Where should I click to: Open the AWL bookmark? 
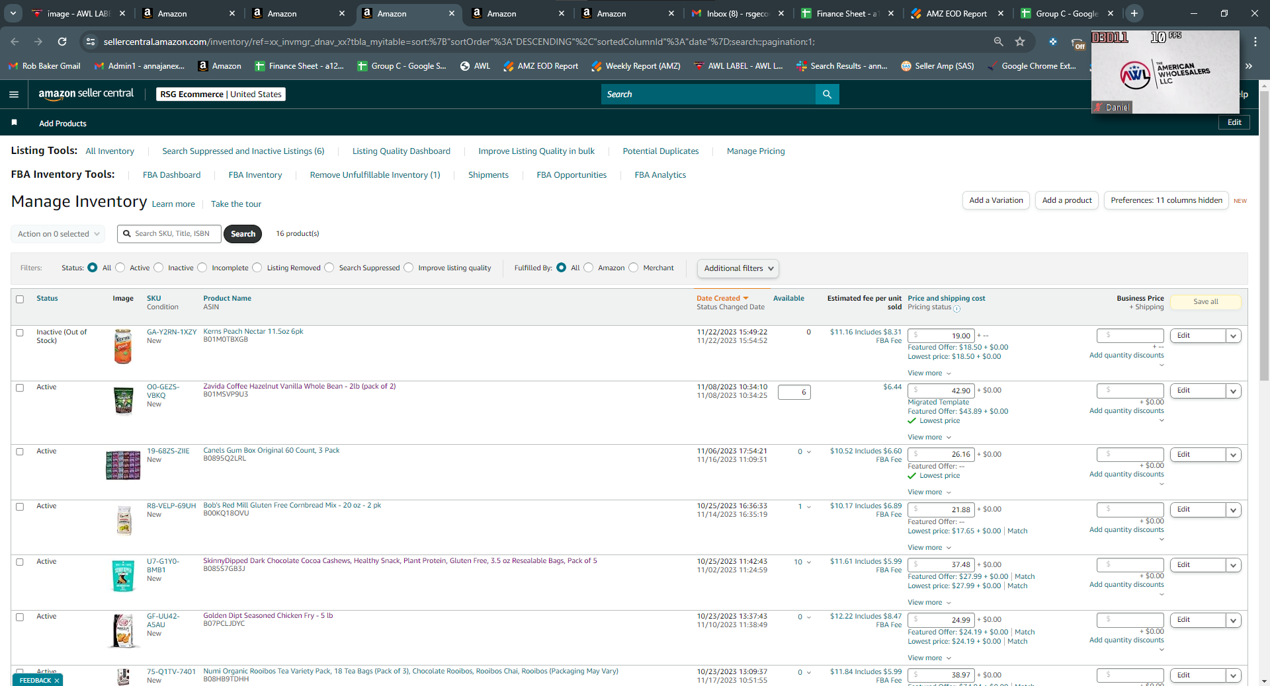point(475,66)
